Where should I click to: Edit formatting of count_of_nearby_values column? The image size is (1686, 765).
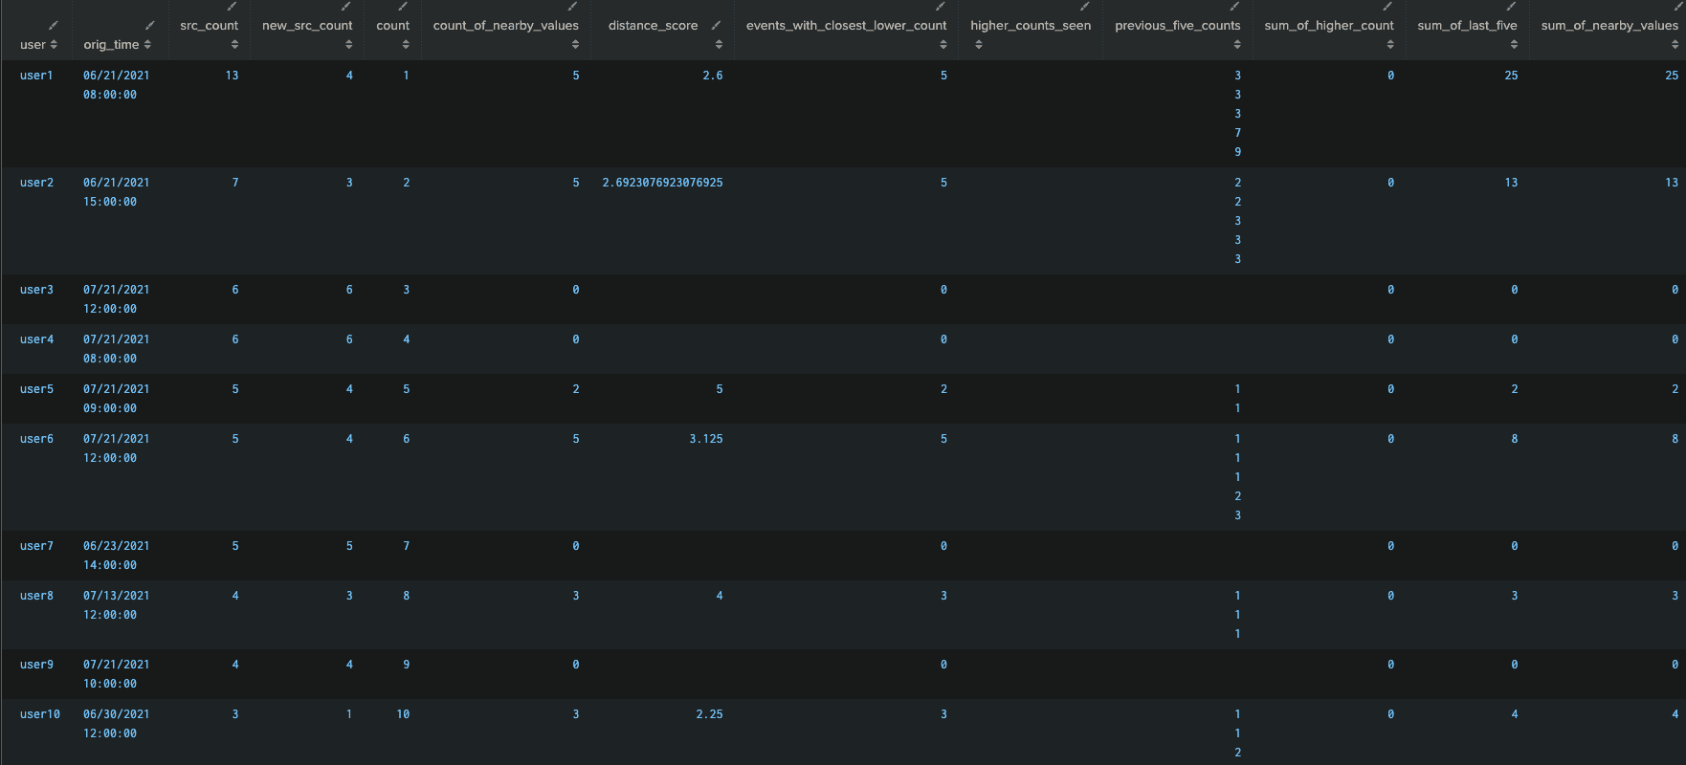(x=572, y=7)
